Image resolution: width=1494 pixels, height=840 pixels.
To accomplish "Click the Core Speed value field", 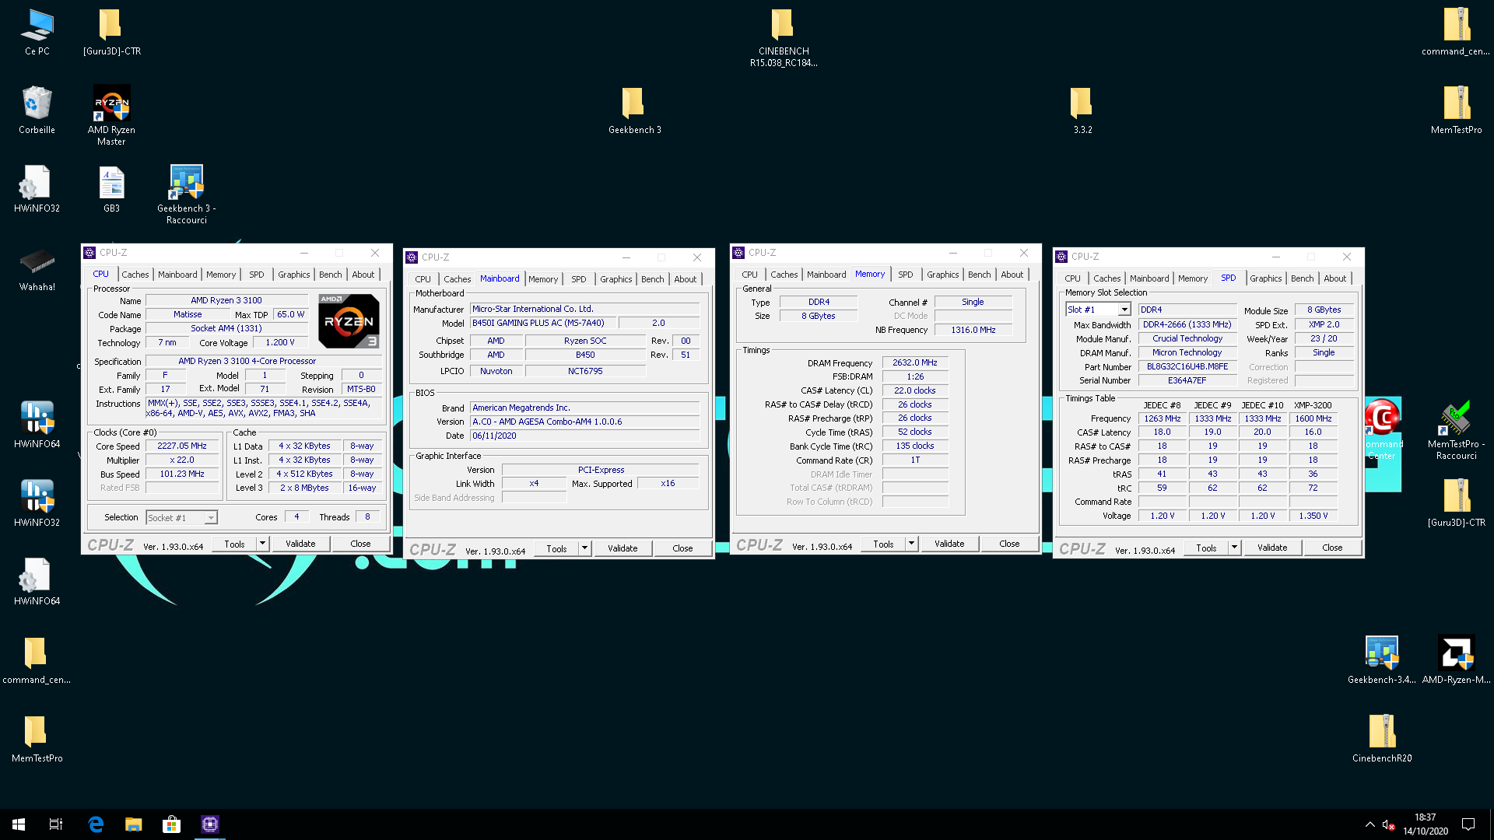I will (x=182, y=446).
